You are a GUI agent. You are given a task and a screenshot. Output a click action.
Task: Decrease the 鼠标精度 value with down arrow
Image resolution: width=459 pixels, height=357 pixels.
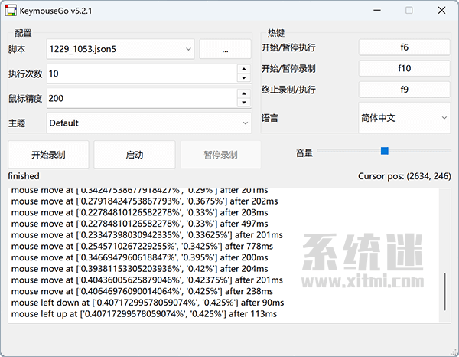(x=244, y=103)
